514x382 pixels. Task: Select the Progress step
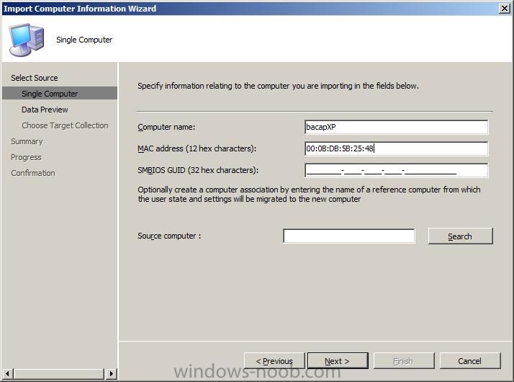tap(26, 157)
